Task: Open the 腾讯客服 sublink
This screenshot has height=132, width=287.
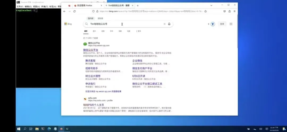Action: click(90, 61)
